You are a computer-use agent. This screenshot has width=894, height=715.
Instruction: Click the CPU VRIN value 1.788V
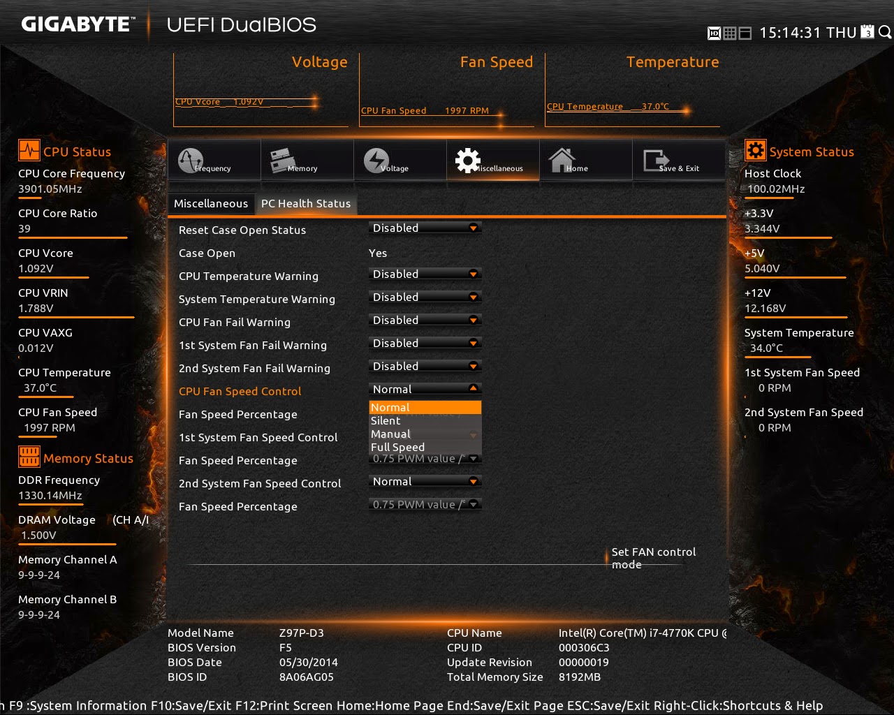36,309
